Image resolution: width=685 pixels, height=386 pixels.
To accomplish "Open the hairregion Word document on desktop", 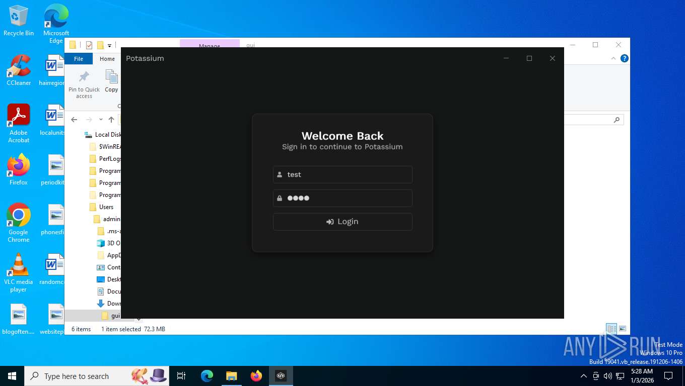I will tap(52, 70).
